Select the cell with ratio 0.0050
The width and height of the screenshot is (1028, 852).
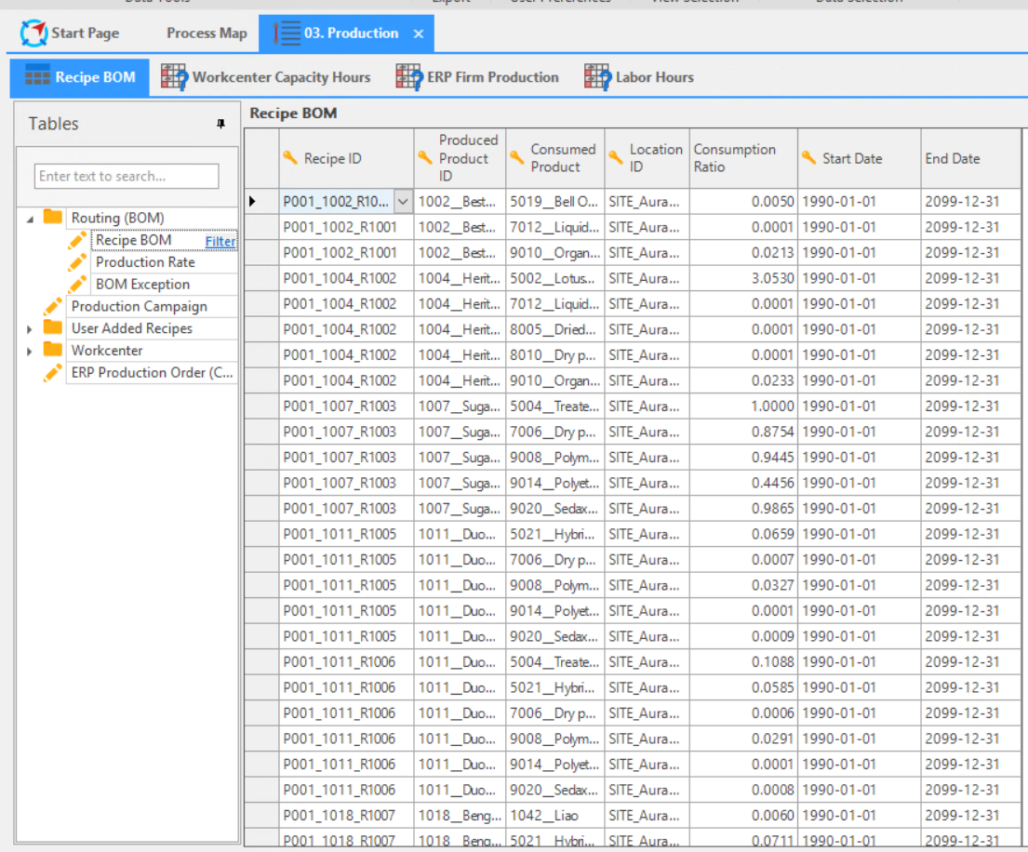[x=743, y=202]
